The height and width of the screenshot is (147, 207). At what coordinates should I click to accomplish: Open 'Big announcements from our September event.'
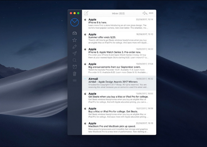(x=119, y=68)
